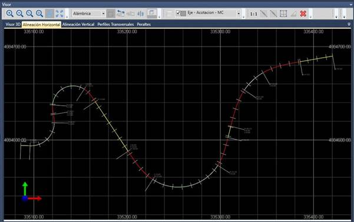Open the tab list overflow arrow
The image size is (354, 222).
[x=349, y=24]
